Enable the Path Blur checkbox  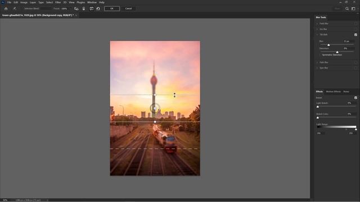coord(355,62)
